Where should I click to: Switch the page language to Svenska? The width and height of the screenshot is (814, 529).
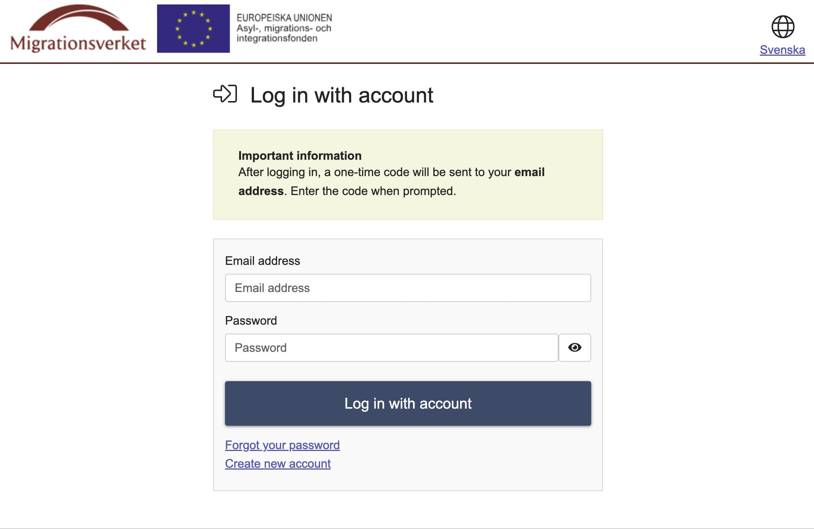click(782, 49)
